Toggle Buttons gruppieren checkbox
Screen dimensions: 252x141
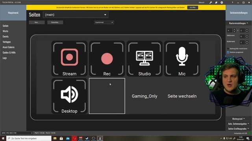pyautogui.click(x=228, y=52)
